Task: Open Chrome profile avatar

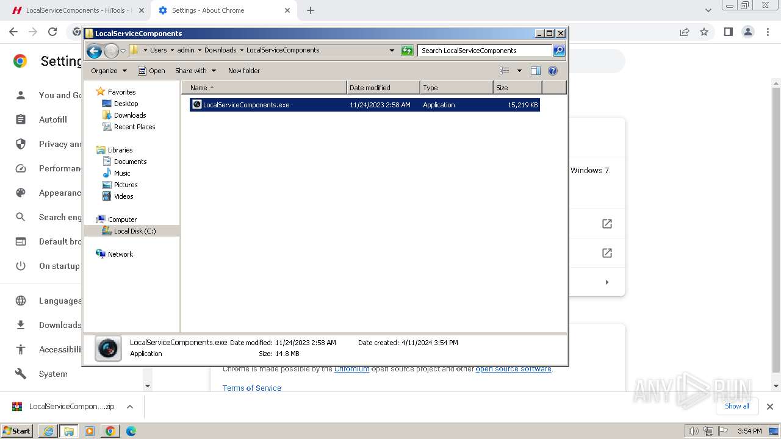Action: [x=747, y=32]
